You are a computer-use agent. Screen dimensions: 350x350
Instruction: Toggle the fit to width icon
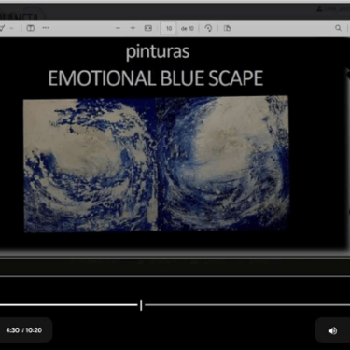tap(148, 28)
